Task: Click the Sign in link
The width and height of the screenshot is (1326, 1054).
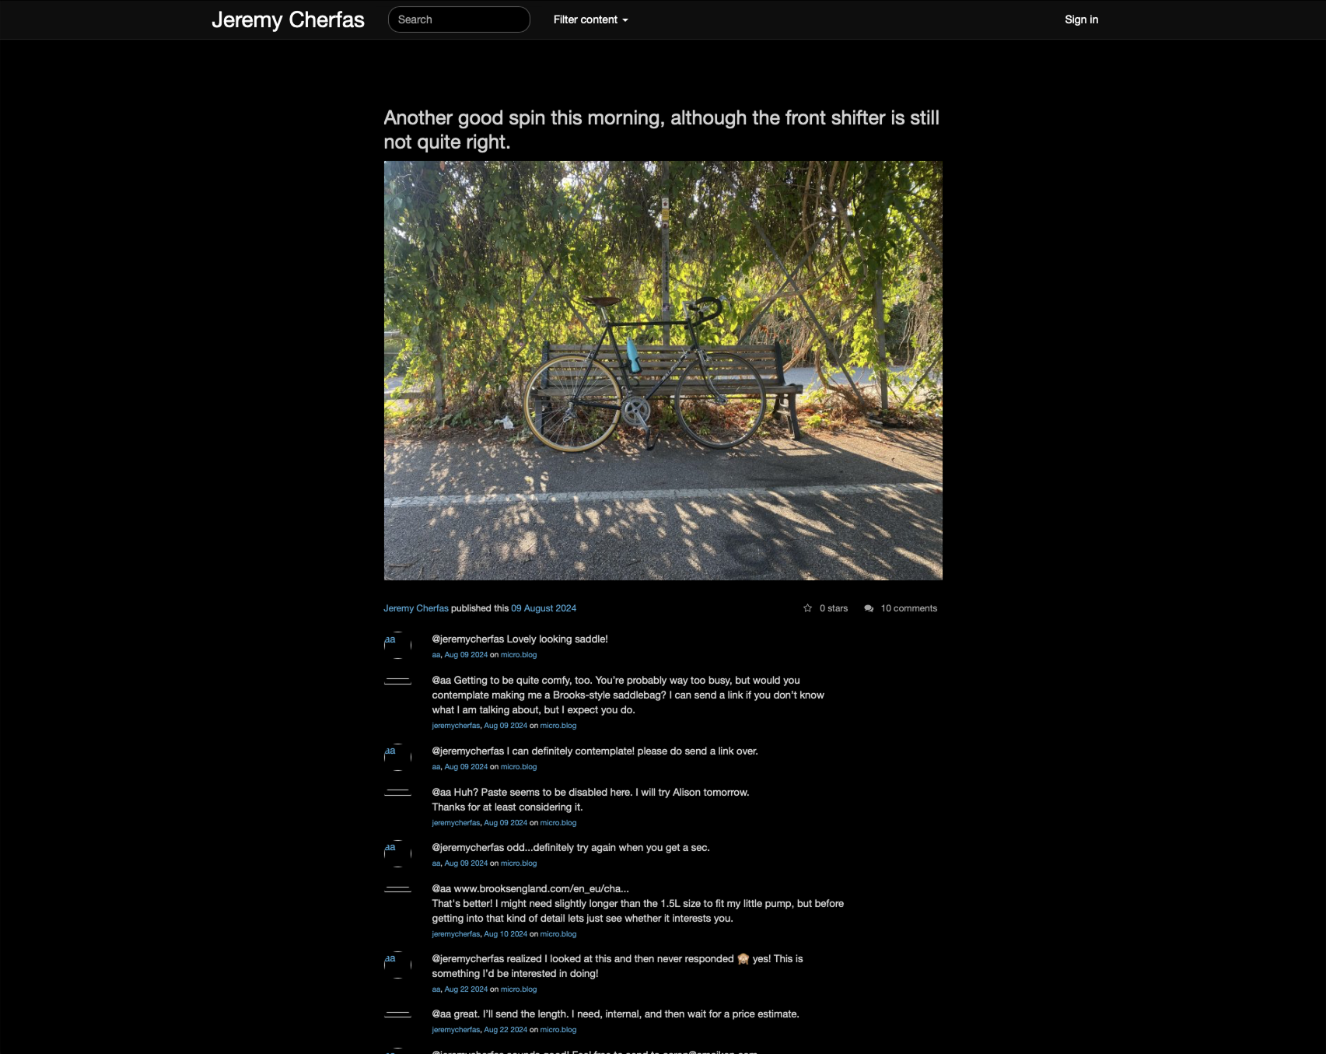Action: coord(1081,19)
